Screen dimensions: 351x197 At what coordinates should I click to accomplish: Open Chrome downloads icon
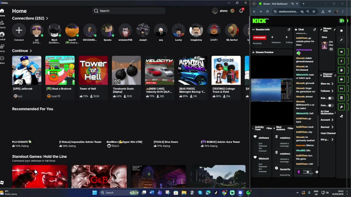323,11
